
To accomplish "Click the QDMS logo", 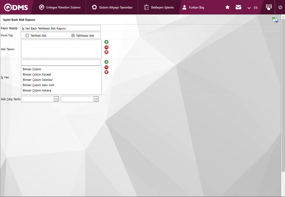I will [x=16, y=7].
